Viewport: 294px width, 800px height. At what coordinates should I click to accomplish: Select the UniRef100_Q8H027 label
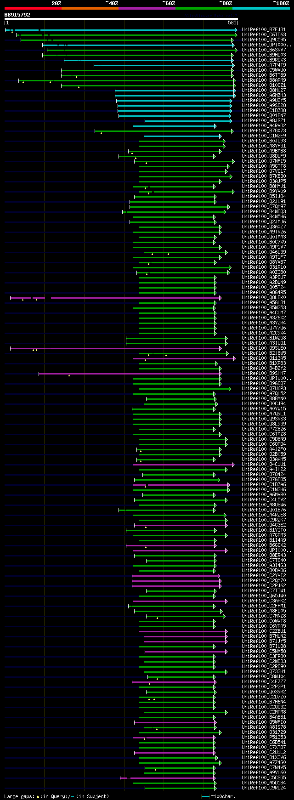(x=264, y=91)
